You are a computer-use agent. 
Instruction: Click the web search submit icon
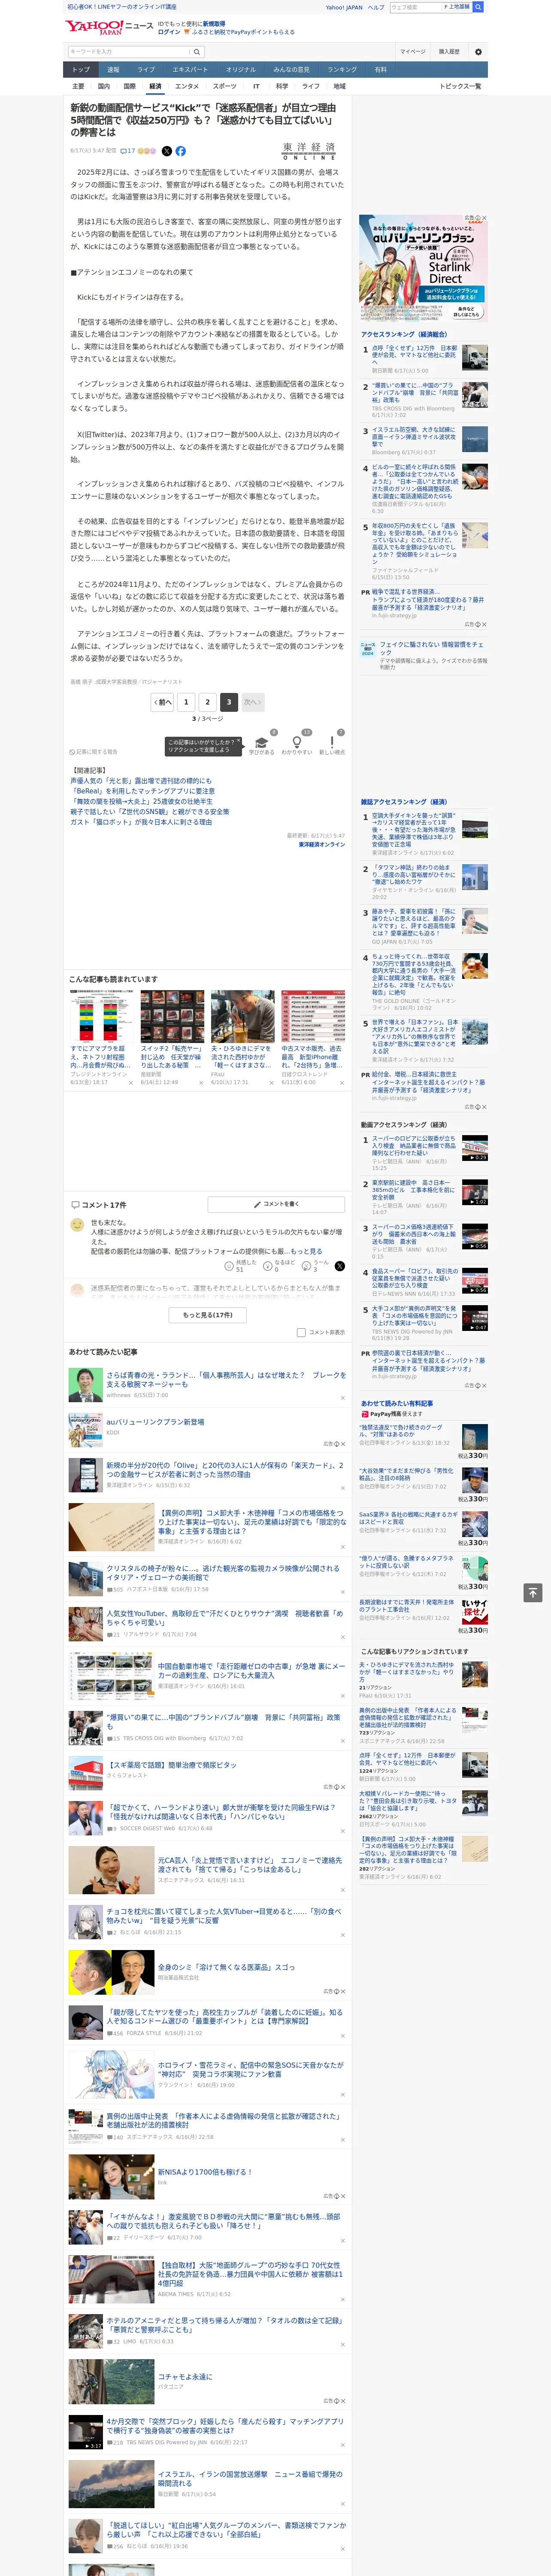478,7
